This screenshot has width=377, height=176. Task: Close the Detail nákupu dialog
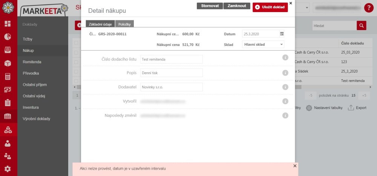(x=291, y=3)
